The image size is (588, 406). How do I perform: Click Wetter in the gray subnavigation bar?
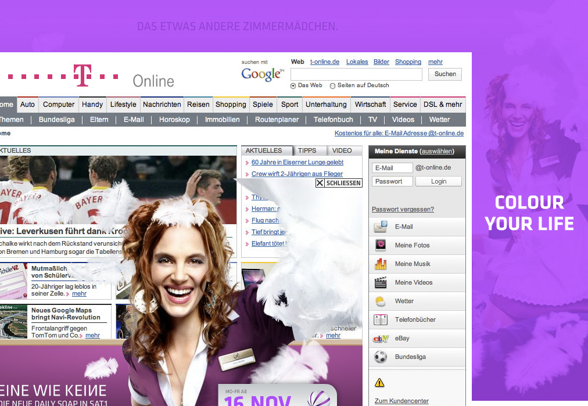pyautogui.click(x=439, y=120)
